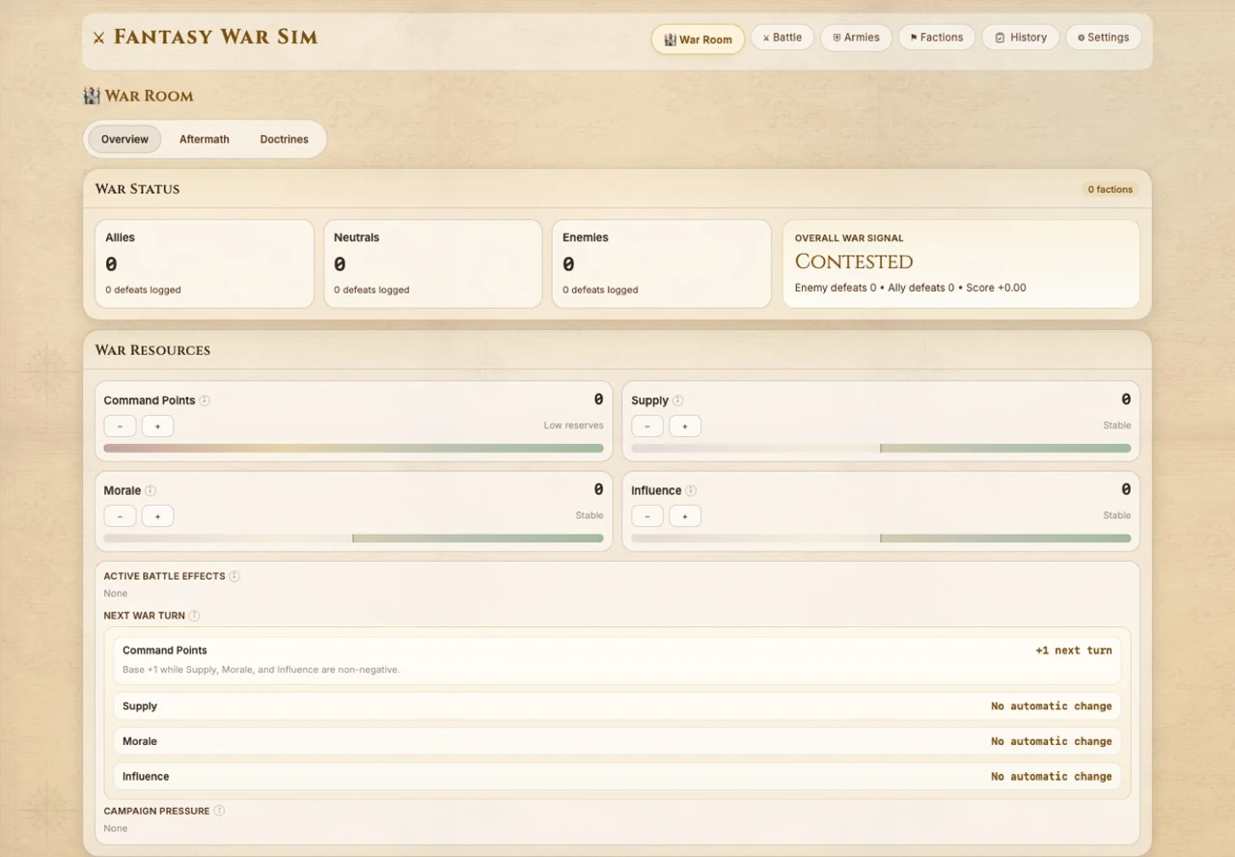
Task: Go to the Battle page
Action: click(x=782, y=38)
